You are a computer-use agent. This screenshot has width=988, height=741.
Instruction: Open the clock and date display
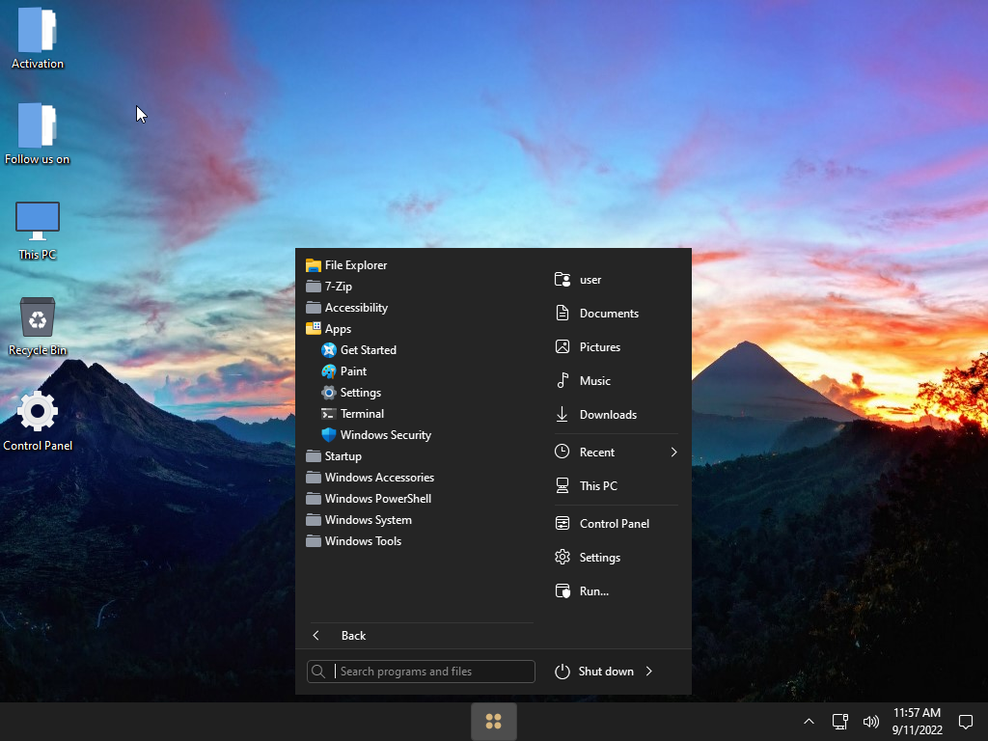[917, 722]
